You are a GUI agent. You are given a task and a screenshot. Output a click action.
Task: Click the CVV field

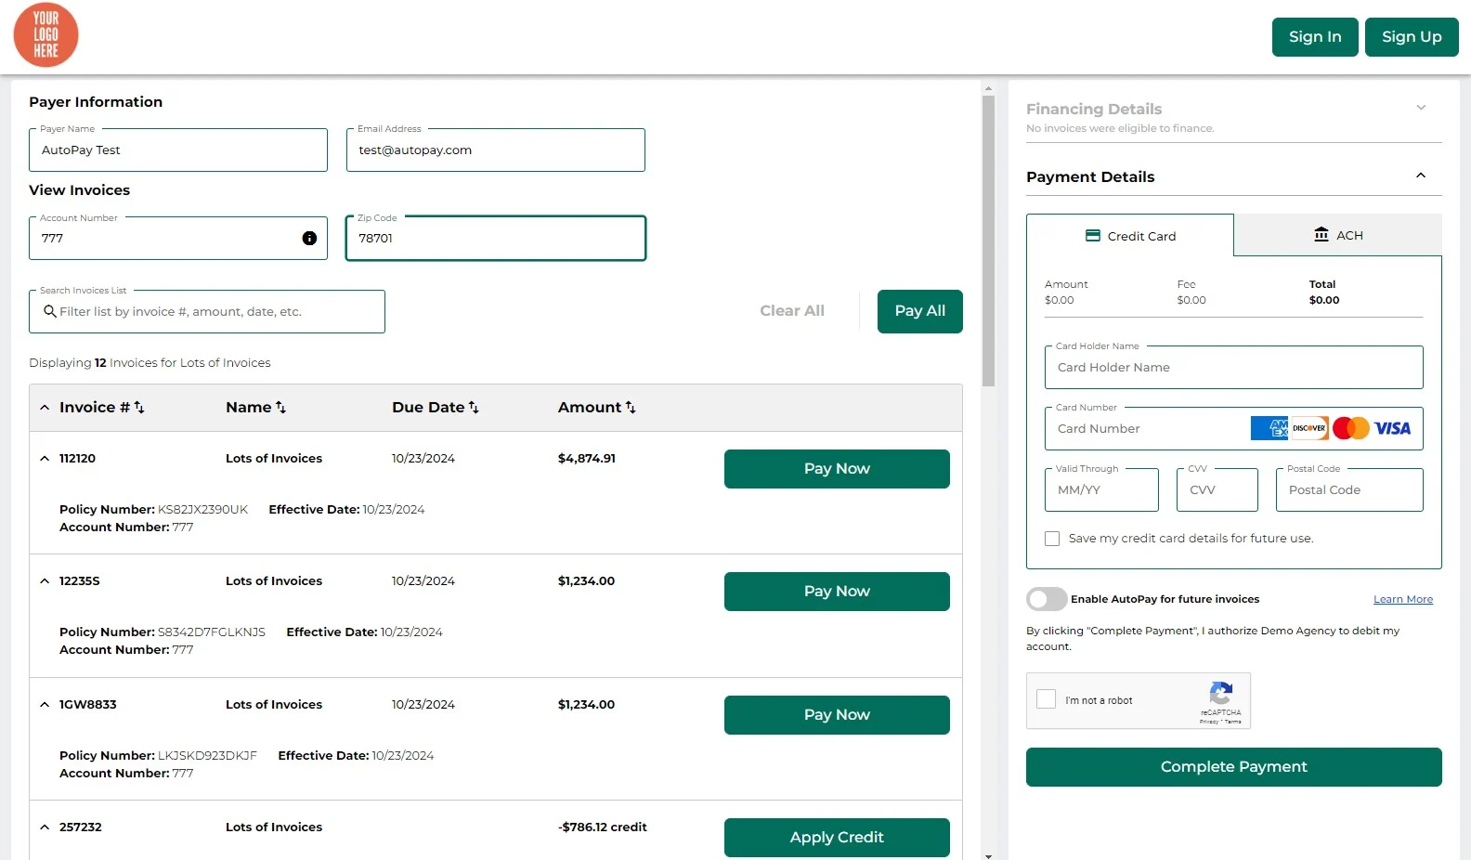coord(1217,489)
